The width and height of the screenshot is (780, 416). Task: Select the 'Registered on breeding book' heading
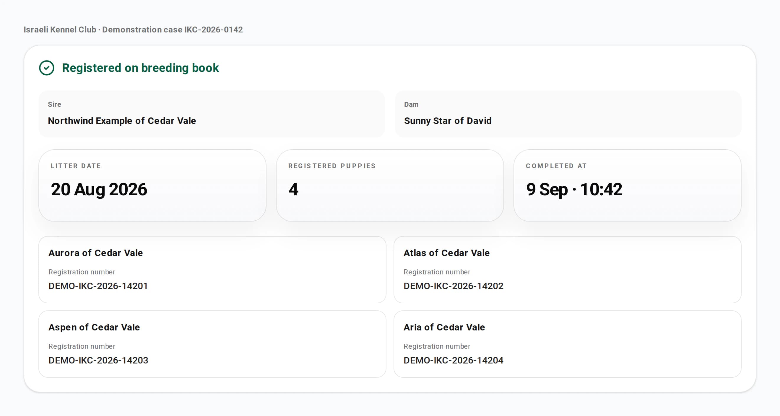pos(140,68)
